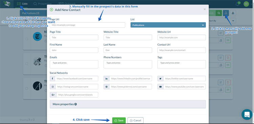Click the green Save button
Screen dimensions: 254x124
coord(119,120)
